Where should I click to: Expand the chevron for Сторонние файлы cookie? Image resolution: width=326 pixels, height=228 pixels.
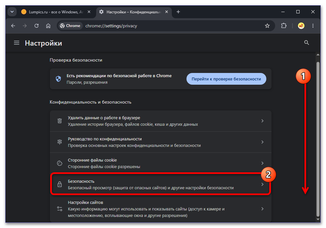(262, 163)
